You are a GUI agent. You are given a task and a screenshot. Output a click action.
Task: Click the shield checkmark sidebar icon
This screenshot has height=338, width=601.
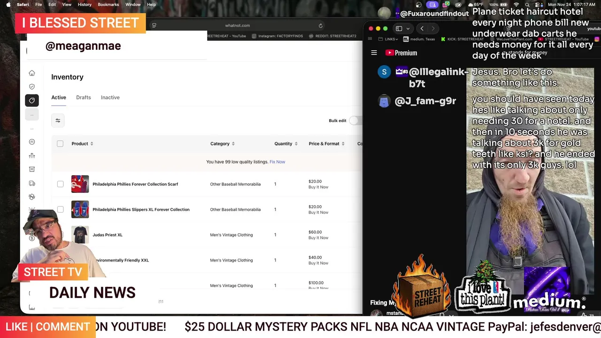click(32, 87)
